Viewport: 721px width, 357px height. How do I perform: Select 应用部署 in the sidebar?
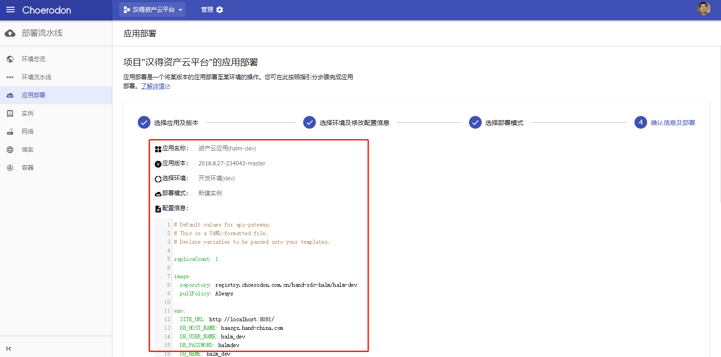(56, 95)
